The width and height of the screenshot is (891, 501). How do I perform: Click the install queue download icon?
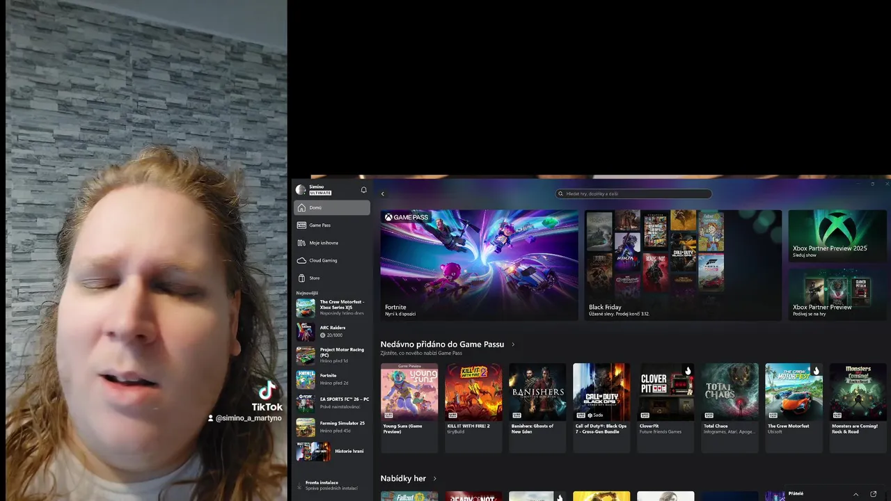point(300,486)
